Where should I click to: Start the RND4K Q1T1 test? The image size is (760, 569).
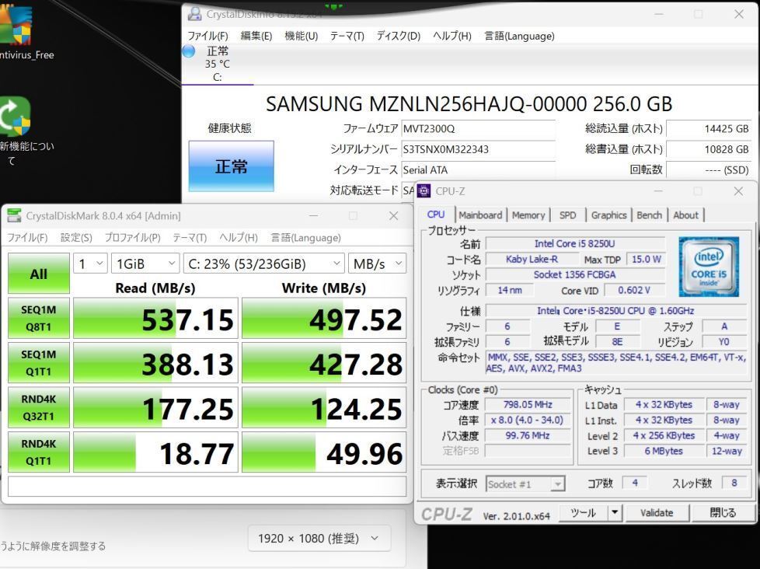39,452
